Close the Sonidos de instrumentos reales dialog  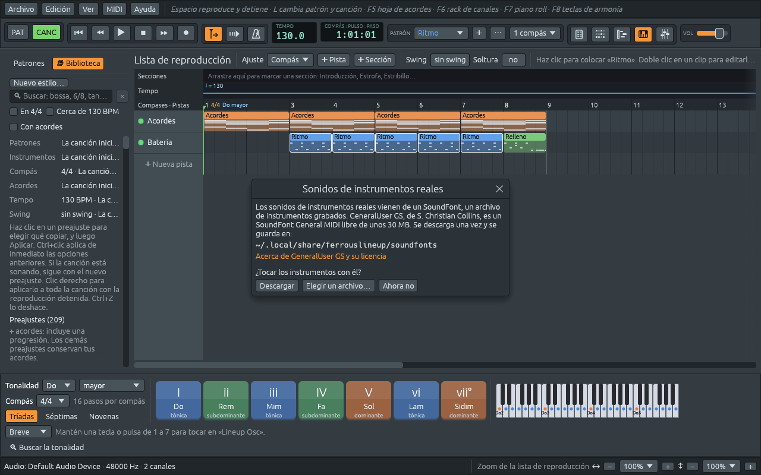(x=499, y=189)
